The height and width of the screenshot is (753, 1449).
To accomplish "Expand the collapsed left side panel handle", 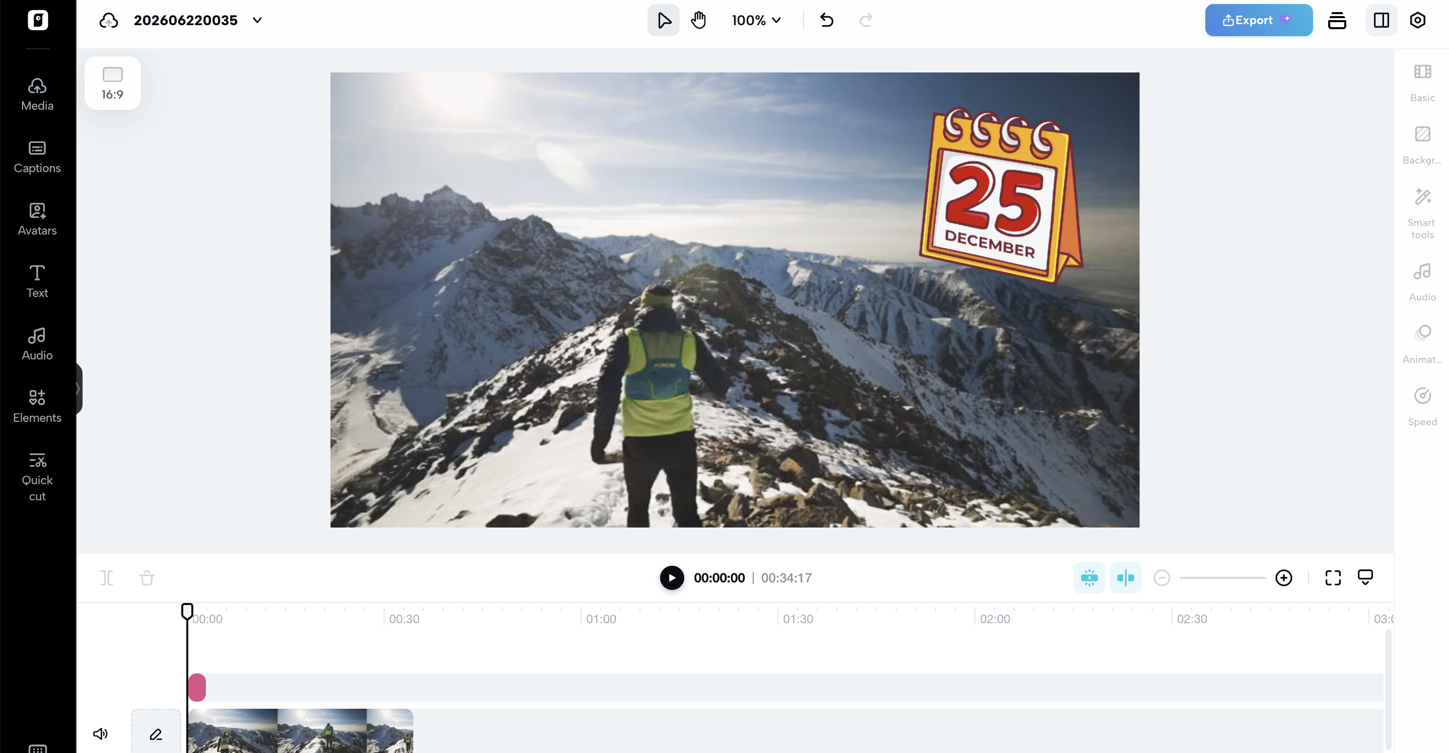I will (79, 389).
